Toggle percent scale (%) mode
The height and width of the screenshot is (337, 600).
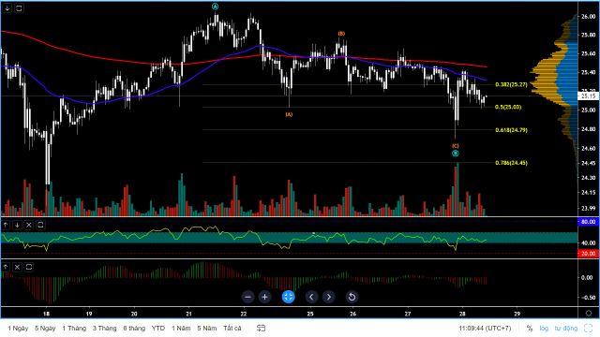(530, 328)
